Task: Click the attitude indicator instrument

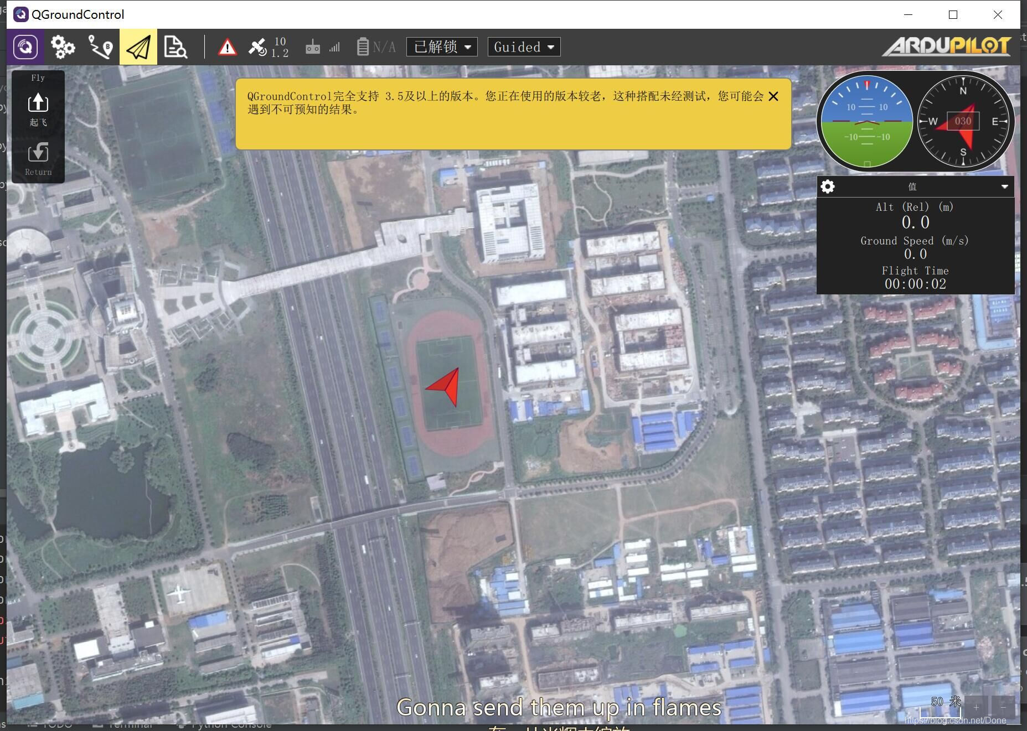Action: pyautogui.click(x=866, y=122)
